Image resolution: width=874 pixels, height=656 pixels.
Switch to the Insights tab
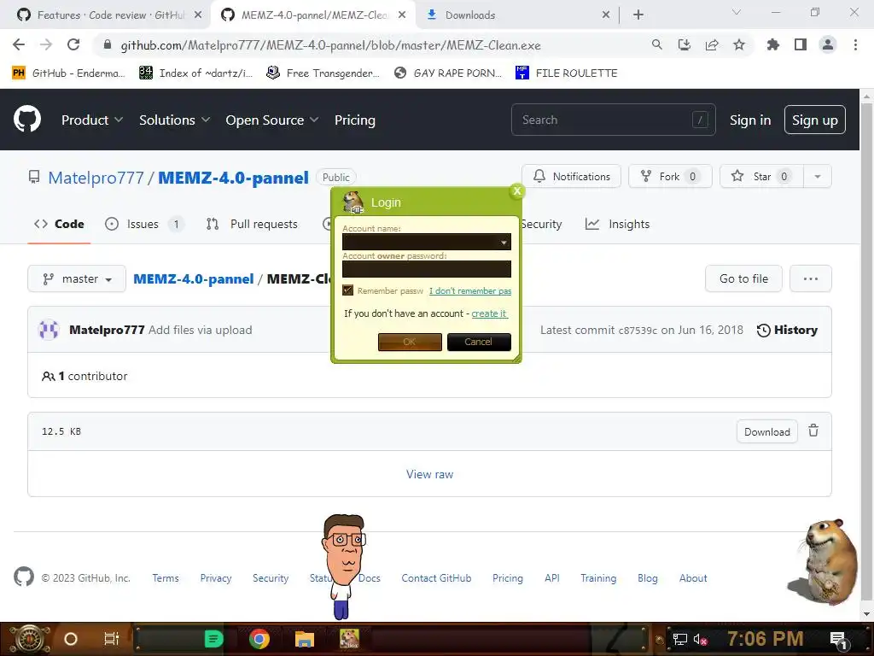pyautogui.click(x=618, y=225)
